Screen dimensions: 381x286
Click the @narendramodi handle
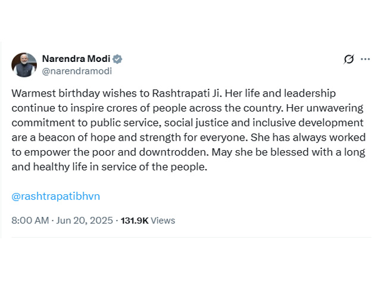tap(76, 71)
